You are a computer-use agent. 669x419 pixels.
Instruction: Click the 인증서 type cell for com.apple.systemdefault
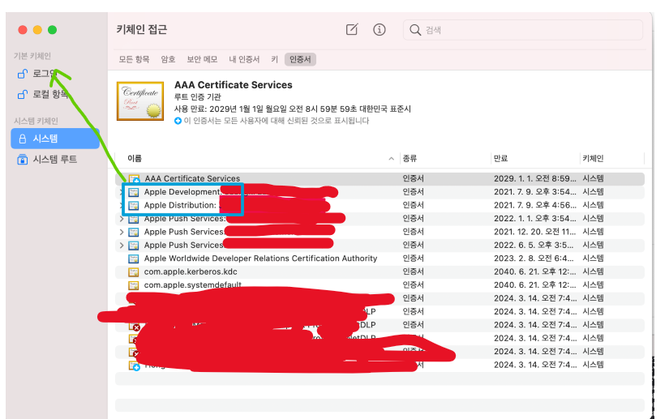[413, 284]
